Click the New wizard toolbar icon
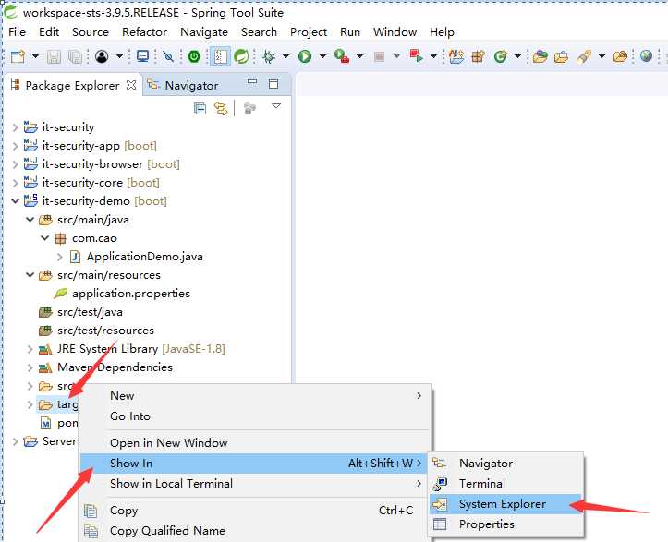The image size is (668, 542). (18, 56)
